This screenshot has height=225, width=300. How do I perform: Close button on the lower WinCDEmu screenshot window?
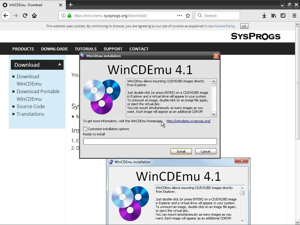pos(242,161)
